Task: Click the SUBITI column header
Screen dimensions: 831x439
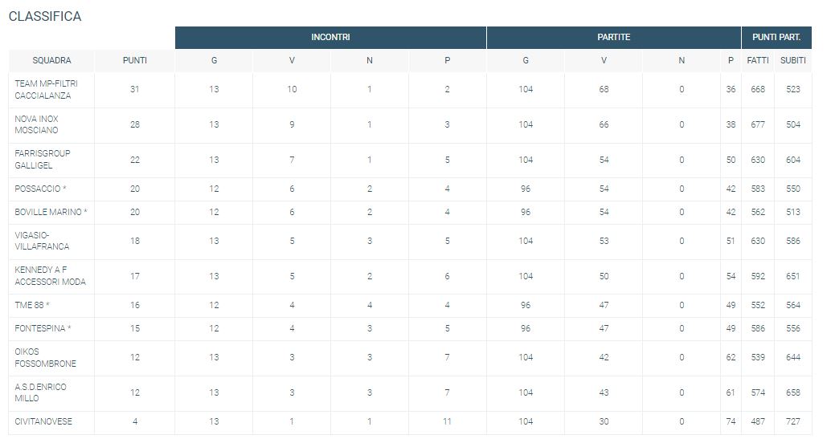Action: pyautogui.click(x=793, y=60)
